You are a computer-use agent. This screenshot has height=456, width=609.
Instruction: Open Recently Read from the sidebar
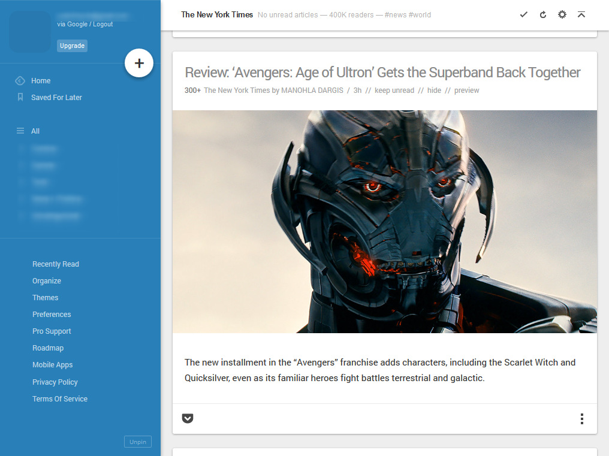point(55,264)
